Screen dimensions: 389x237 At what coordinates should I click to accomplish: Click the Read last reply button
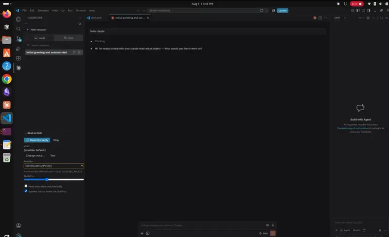coord(37,140)
